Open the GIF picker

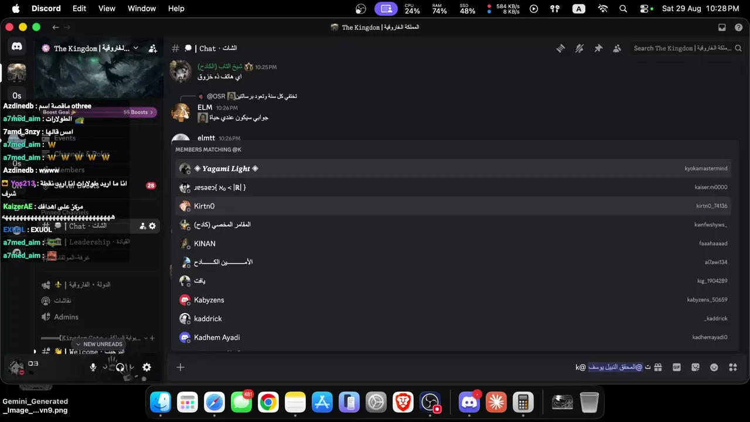[x=677, y=367]
